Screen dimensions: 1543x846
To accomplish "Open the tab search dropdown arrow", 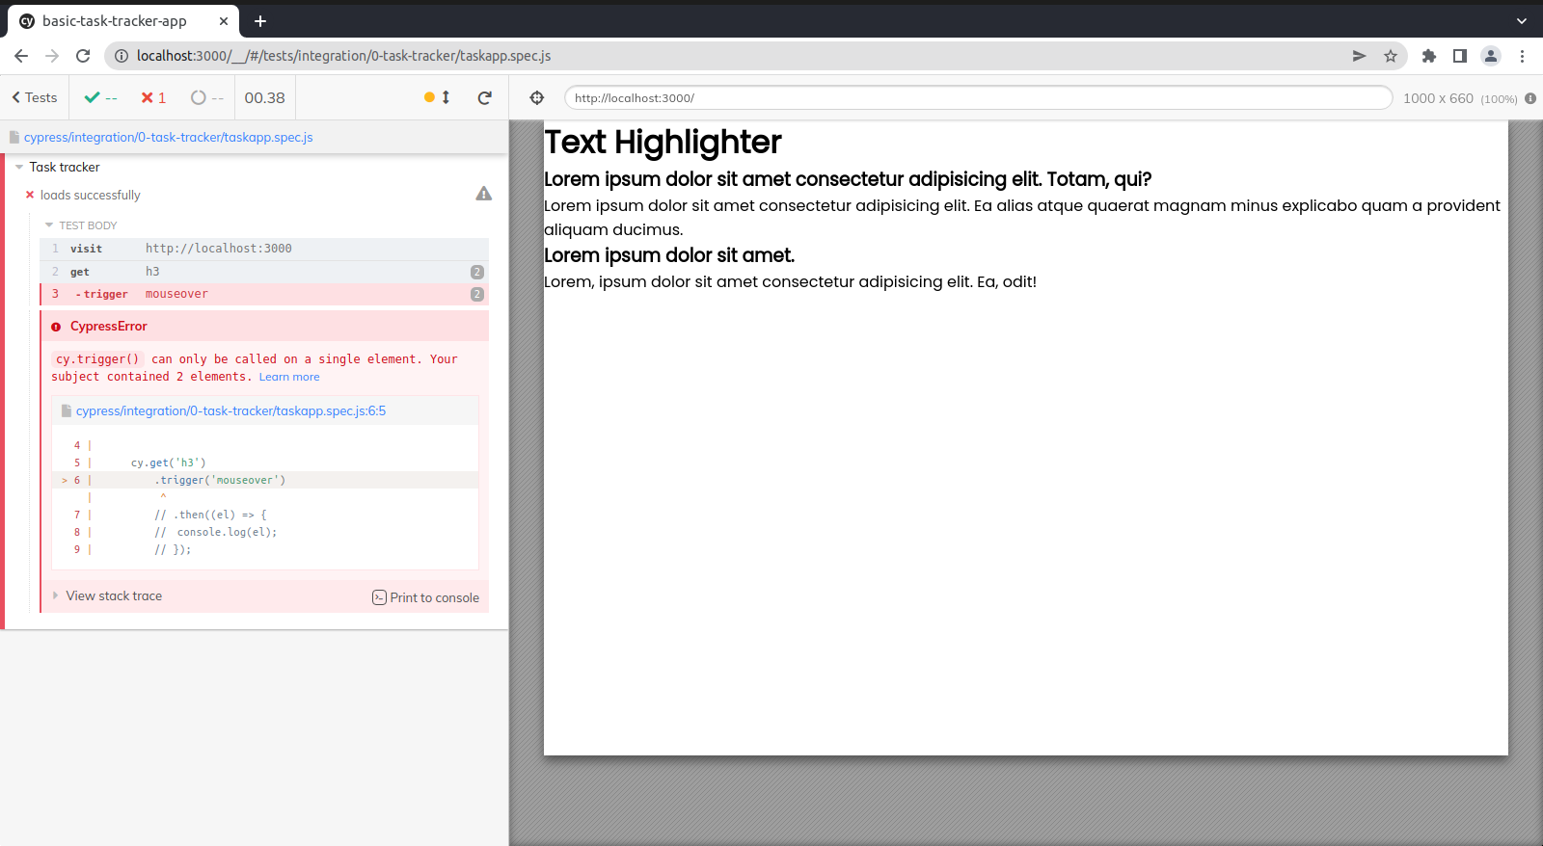I will pyautogui.click(x=1522, y=21).
